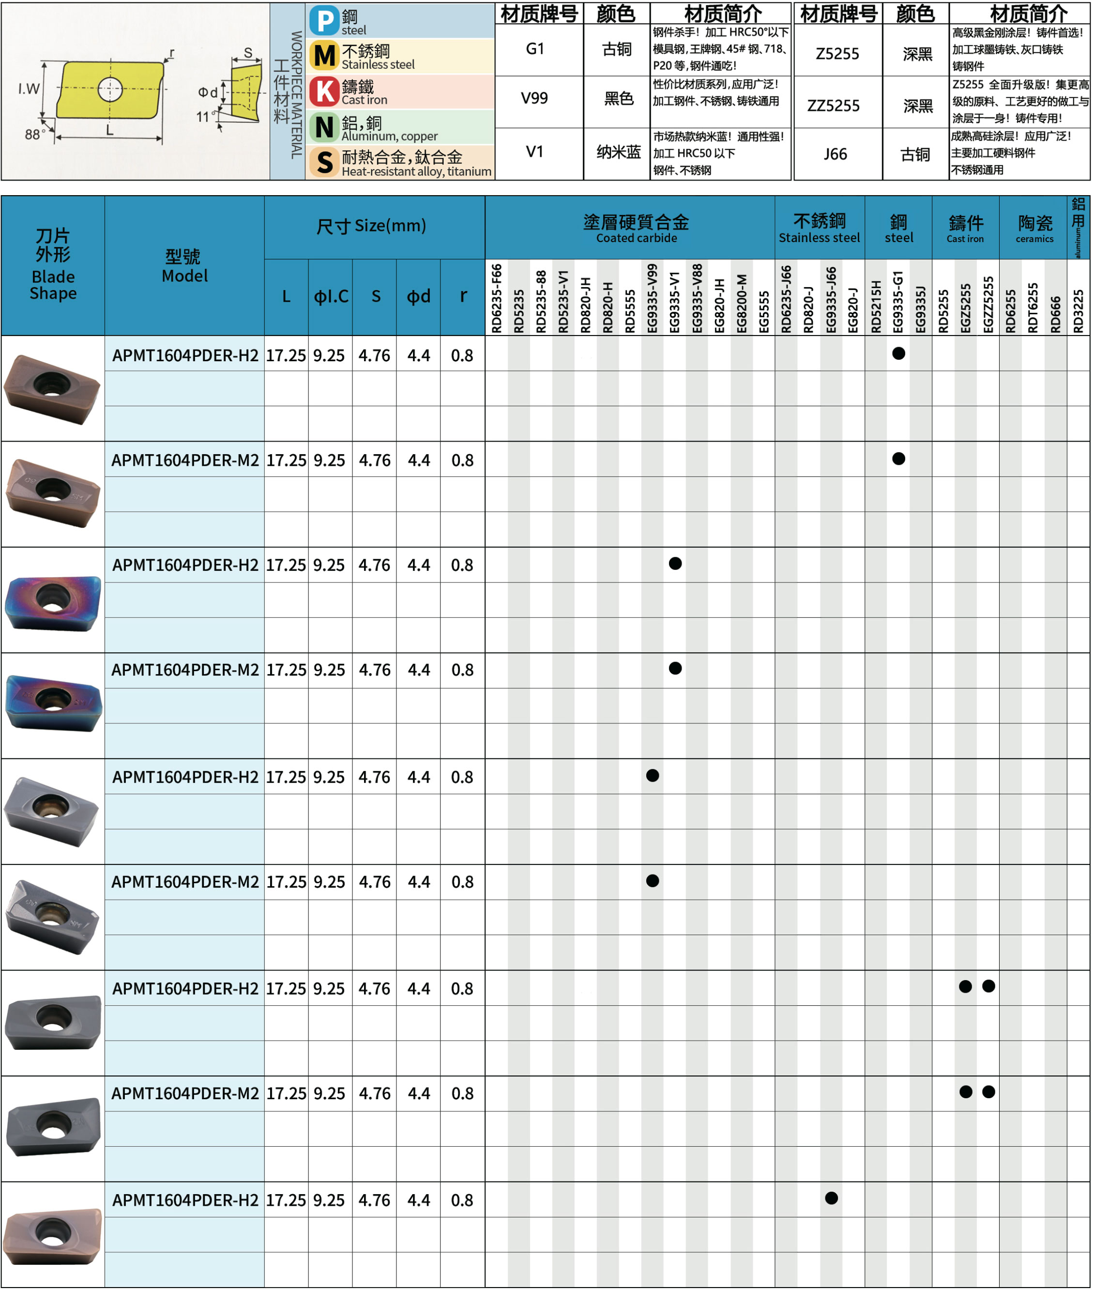Click the first bronze APMT1604PDER-H2 insert photo
This screenshot has height=1290, width=1095.
click(52, 389)
